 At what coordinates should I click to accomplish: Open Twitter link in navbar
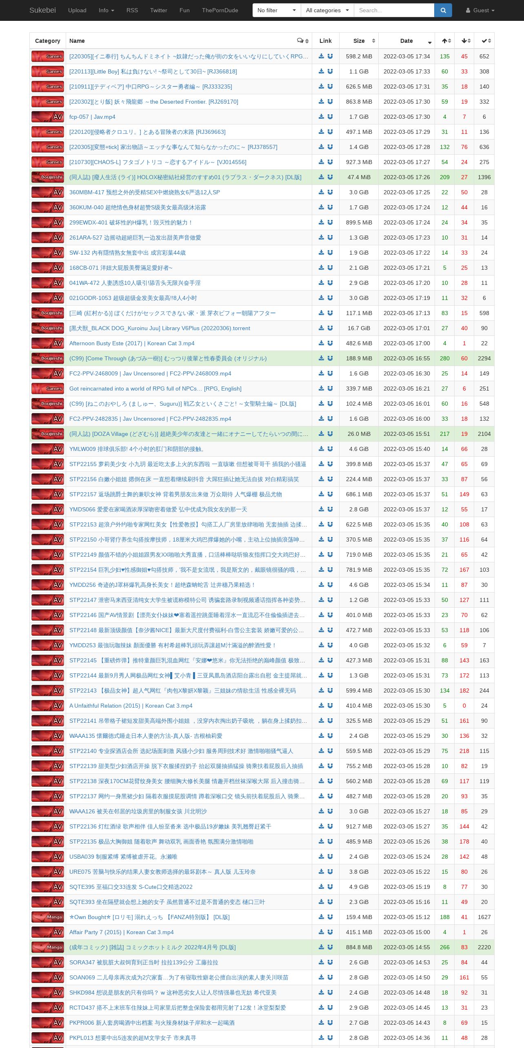(159, 10)
